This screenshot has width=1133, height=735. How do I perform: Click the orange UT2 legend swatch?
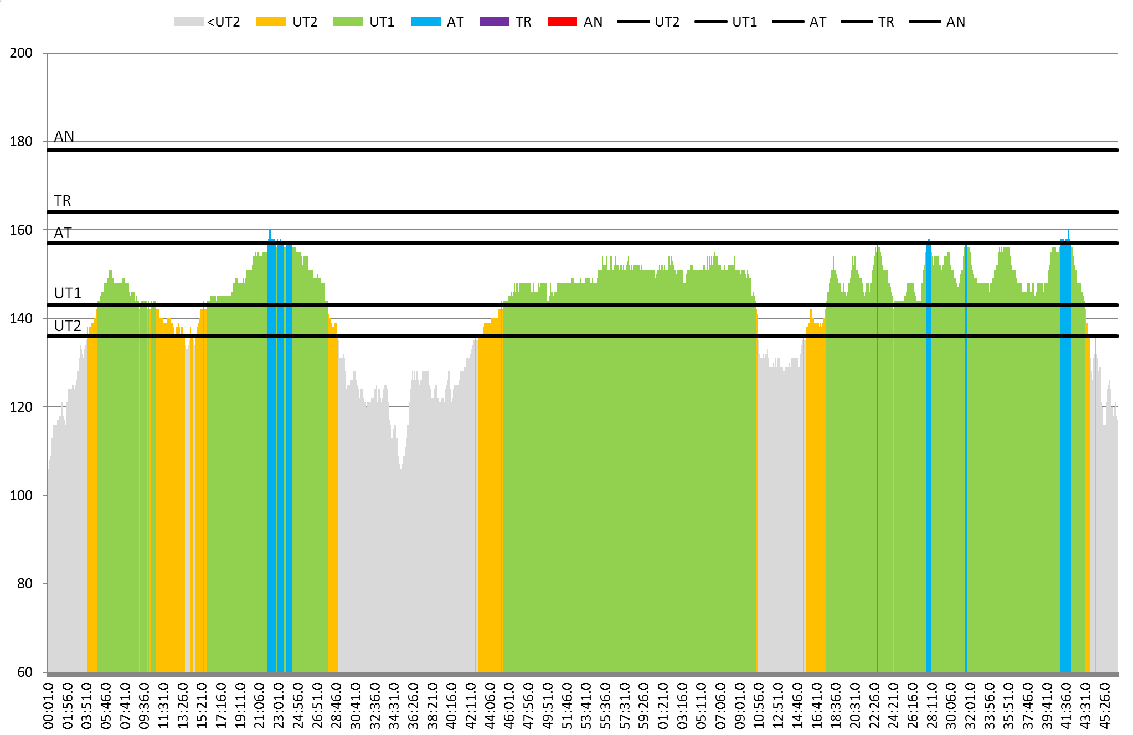point(270,22)
